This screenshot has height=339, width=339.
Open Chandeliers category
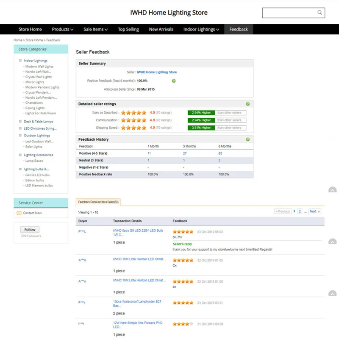coord(34,103)
